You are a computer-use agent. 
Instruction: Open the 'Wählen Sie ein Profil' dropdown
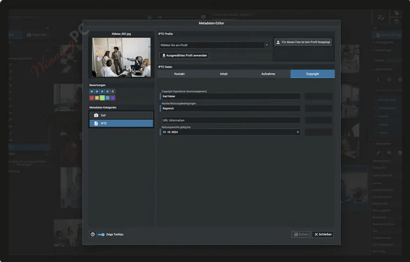(x=214, y=45)
